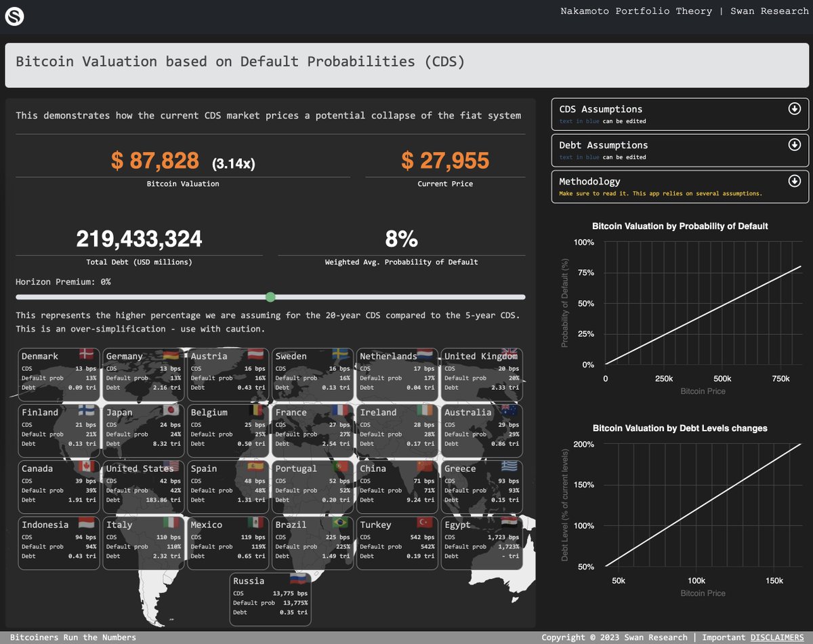
Task: Click the Swan logo icon
Action: pos(14,16)
